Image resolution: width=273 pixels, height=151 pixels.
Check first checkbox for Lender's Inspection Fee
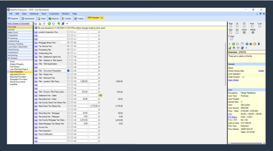tap(68, 32)
